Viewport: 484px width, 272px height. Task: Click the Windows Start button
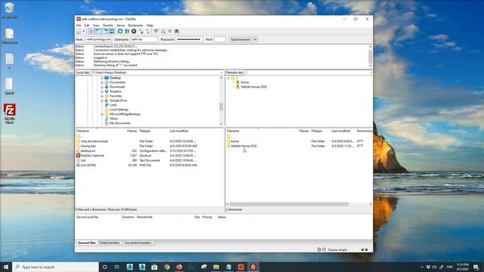[x=6, y=267]
